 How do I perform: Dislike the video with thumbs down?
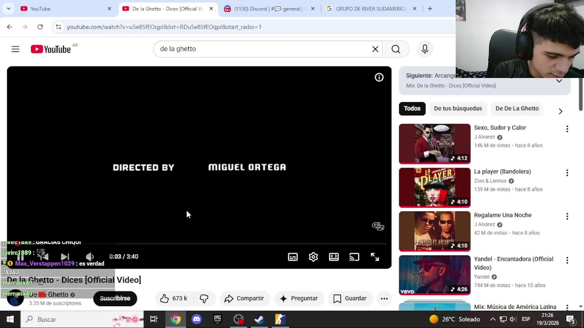tap(204, 298)
